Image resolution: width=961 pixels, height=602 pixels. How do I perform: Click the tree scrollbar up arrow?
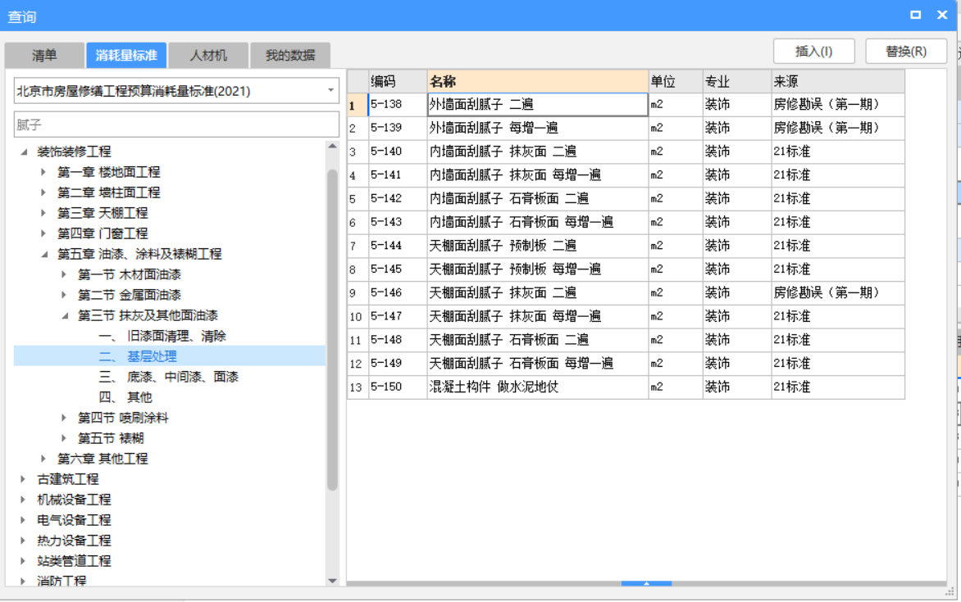[x=332, y=147]
